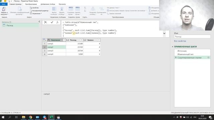Cancel formula edit with the X icon

(45, 22)
